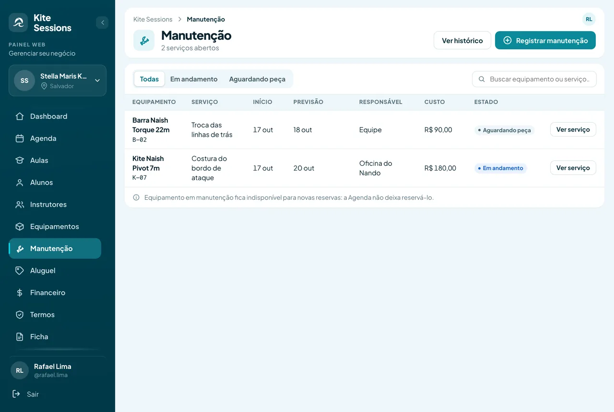Click the Aulas graduation cap icon
Image resolution: width=614 pixels, height=412 pixels.
(20, 160)
